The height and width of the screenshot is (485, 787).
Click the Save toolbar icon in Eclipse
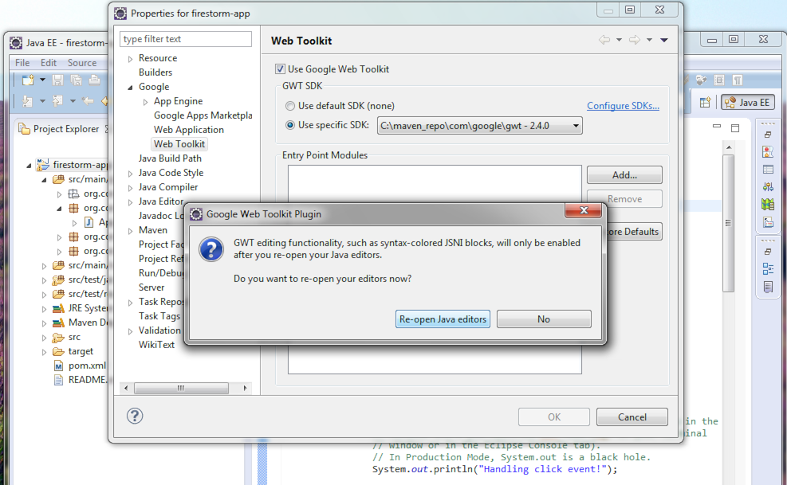(57, 80)
